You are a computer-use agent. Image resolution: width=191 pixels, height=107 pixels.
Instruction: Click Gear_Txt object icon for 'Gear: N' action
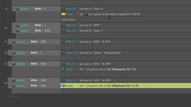(63, 9)
